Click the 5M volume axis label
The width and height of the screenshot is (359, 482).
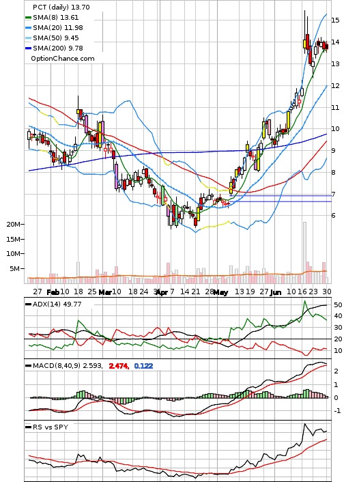[15, 269]
